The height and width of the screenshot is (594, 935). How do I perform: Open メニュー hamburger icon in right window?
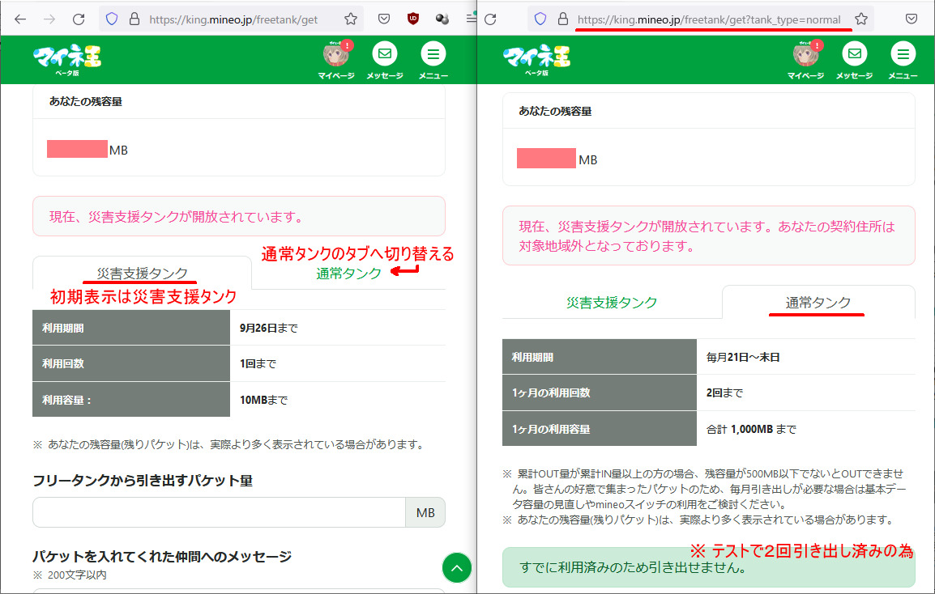point(903,55)
